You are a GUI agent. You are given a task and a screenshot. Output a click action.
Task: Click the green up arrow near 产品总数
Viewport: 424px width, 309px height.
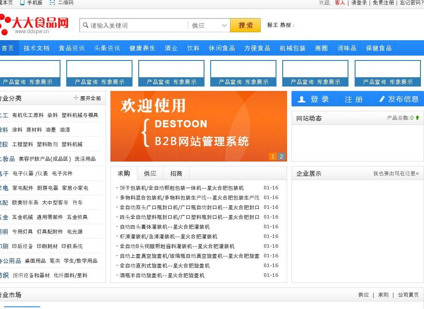tap(417, 117)
